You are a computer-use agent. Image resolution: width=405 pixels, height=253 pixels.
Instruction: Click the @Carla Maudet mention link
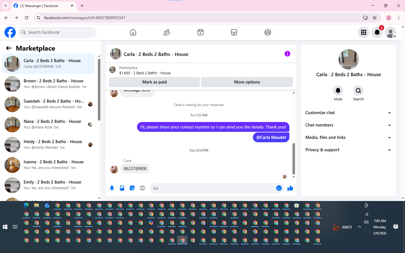pyautogui.click(x=271, y=137)
